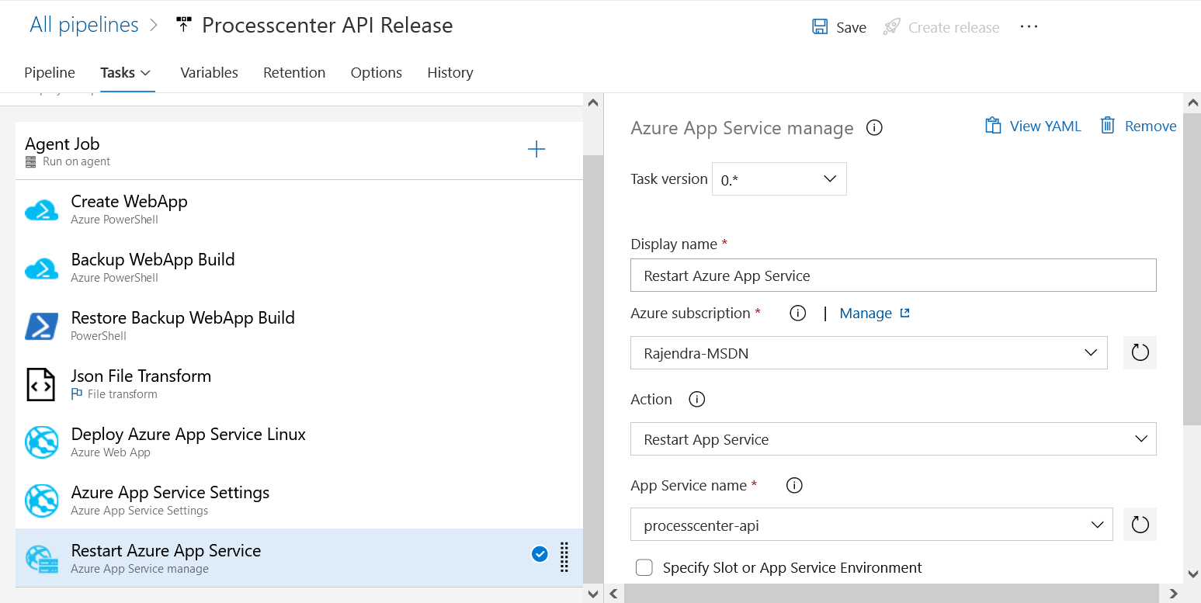Click the info icon next to Azure subscription

tap(797, 314)
